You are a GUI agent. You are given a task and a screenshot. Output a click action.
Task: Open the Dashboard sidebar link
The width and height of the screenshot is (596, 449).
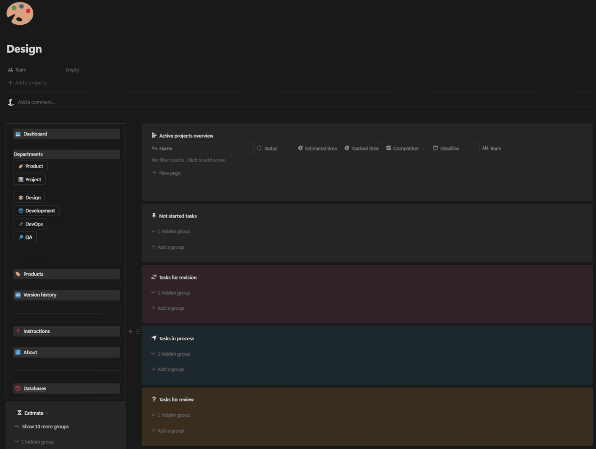35,134
